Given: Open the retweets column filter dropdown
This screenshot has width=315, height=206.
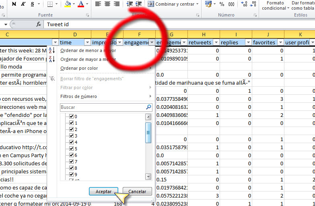Looking at the screenshot, I should pos(216,42).
